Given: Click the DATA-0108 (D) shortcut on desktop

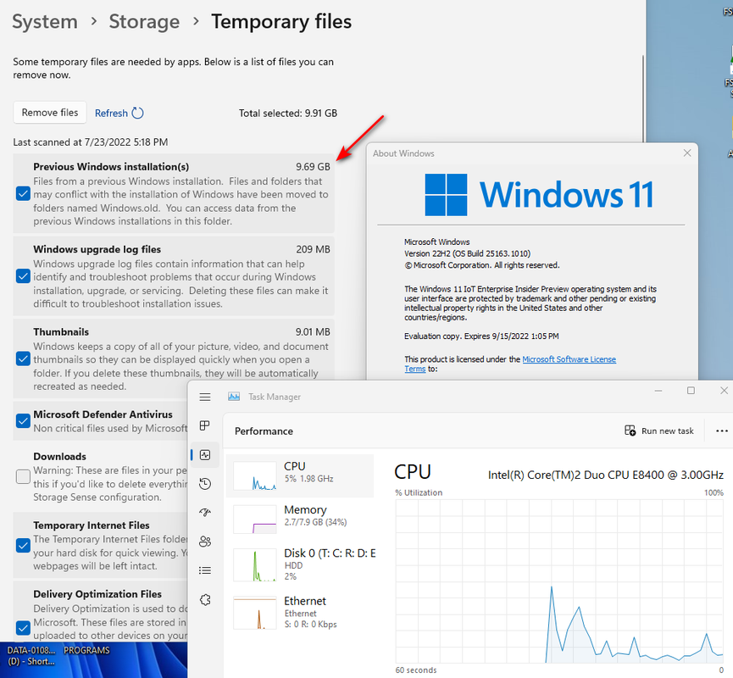Looking at the screenshot, I should click(x=31, y=656).
